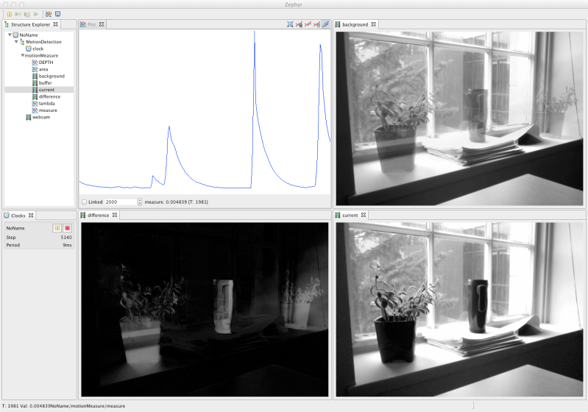Click the film-strip icon beside webcam

pos(28,117)
